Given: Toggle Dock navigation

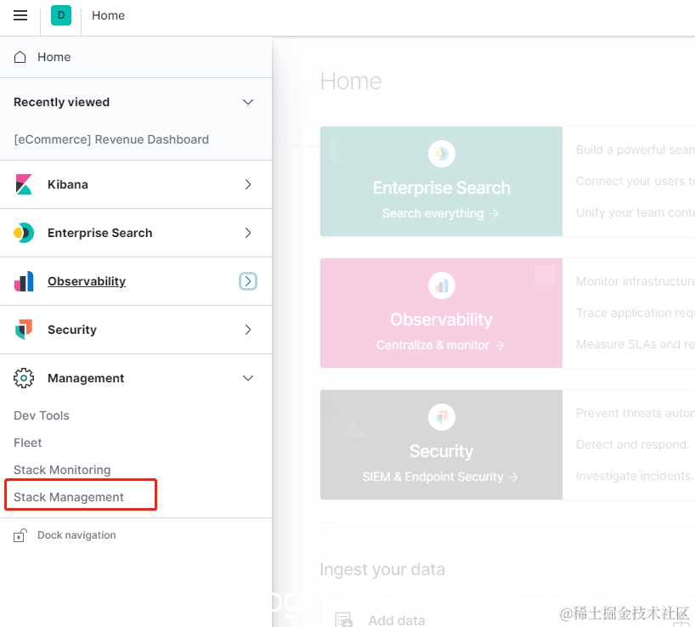Looking at the screenshot, I should tap(76, 535).
